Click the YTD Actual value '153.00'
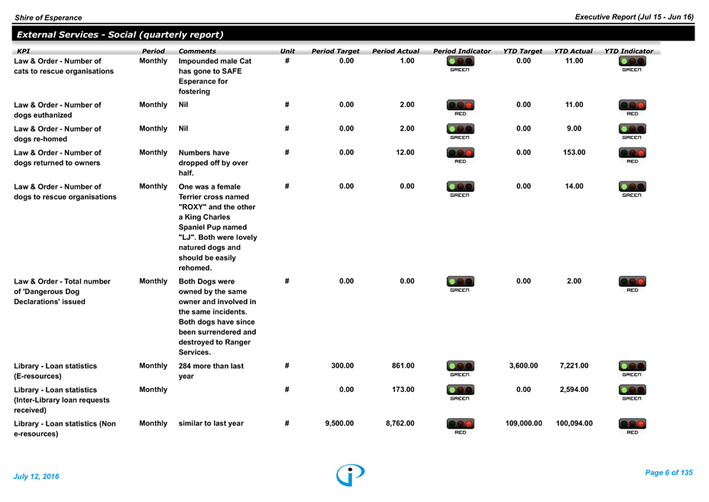The width and height of the screenshot is (709, 502). click(574, 152)
